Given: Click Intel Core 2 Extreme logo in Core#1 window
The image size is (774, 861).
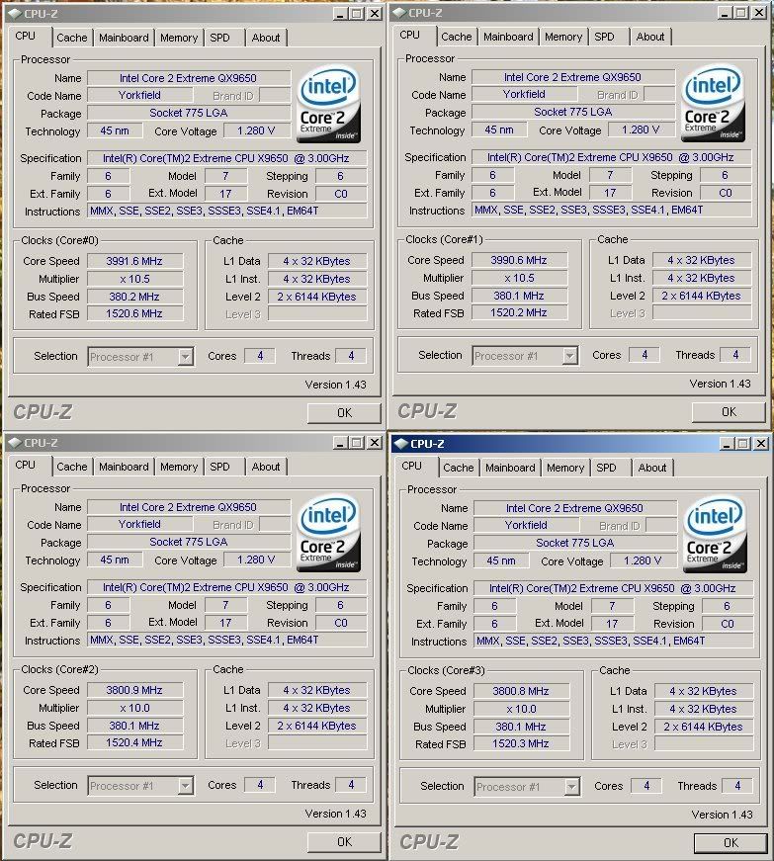Looking at the screenshot, I should pos(713,103).
